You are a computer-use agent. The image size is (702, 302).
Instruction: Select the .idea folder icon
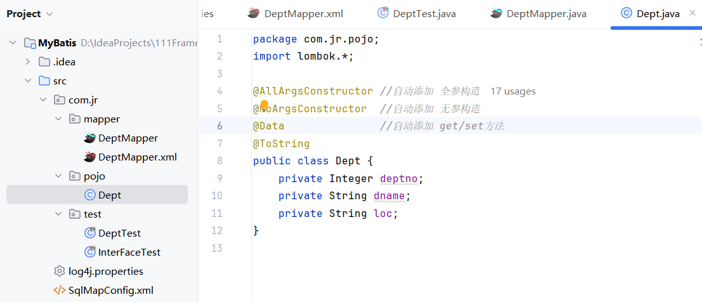(44, 62)
